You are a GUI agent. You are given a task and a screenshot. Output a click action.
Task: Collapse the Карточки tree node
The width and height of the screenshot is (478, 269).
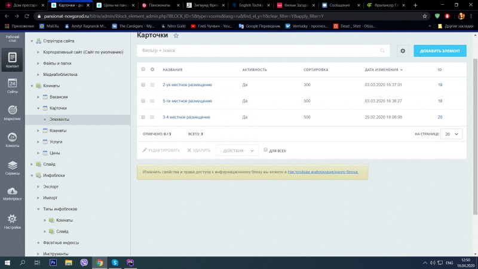(x=38, y=108)
